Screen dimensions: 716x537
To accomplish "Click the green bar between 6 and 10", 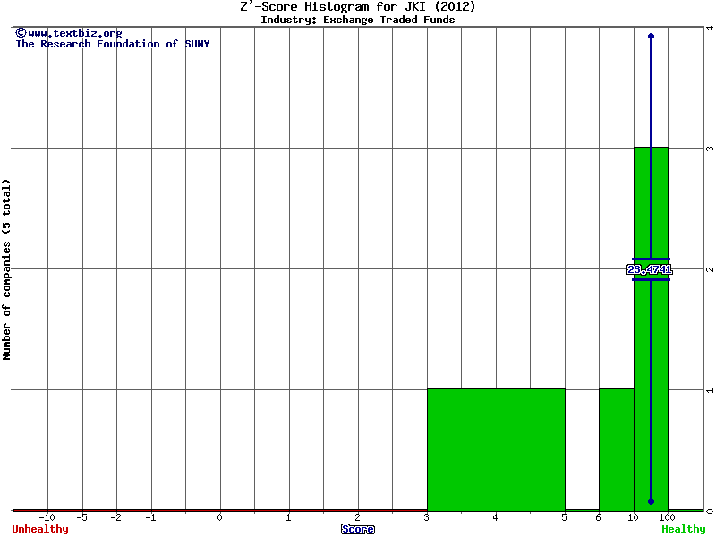I will [617, 450].
